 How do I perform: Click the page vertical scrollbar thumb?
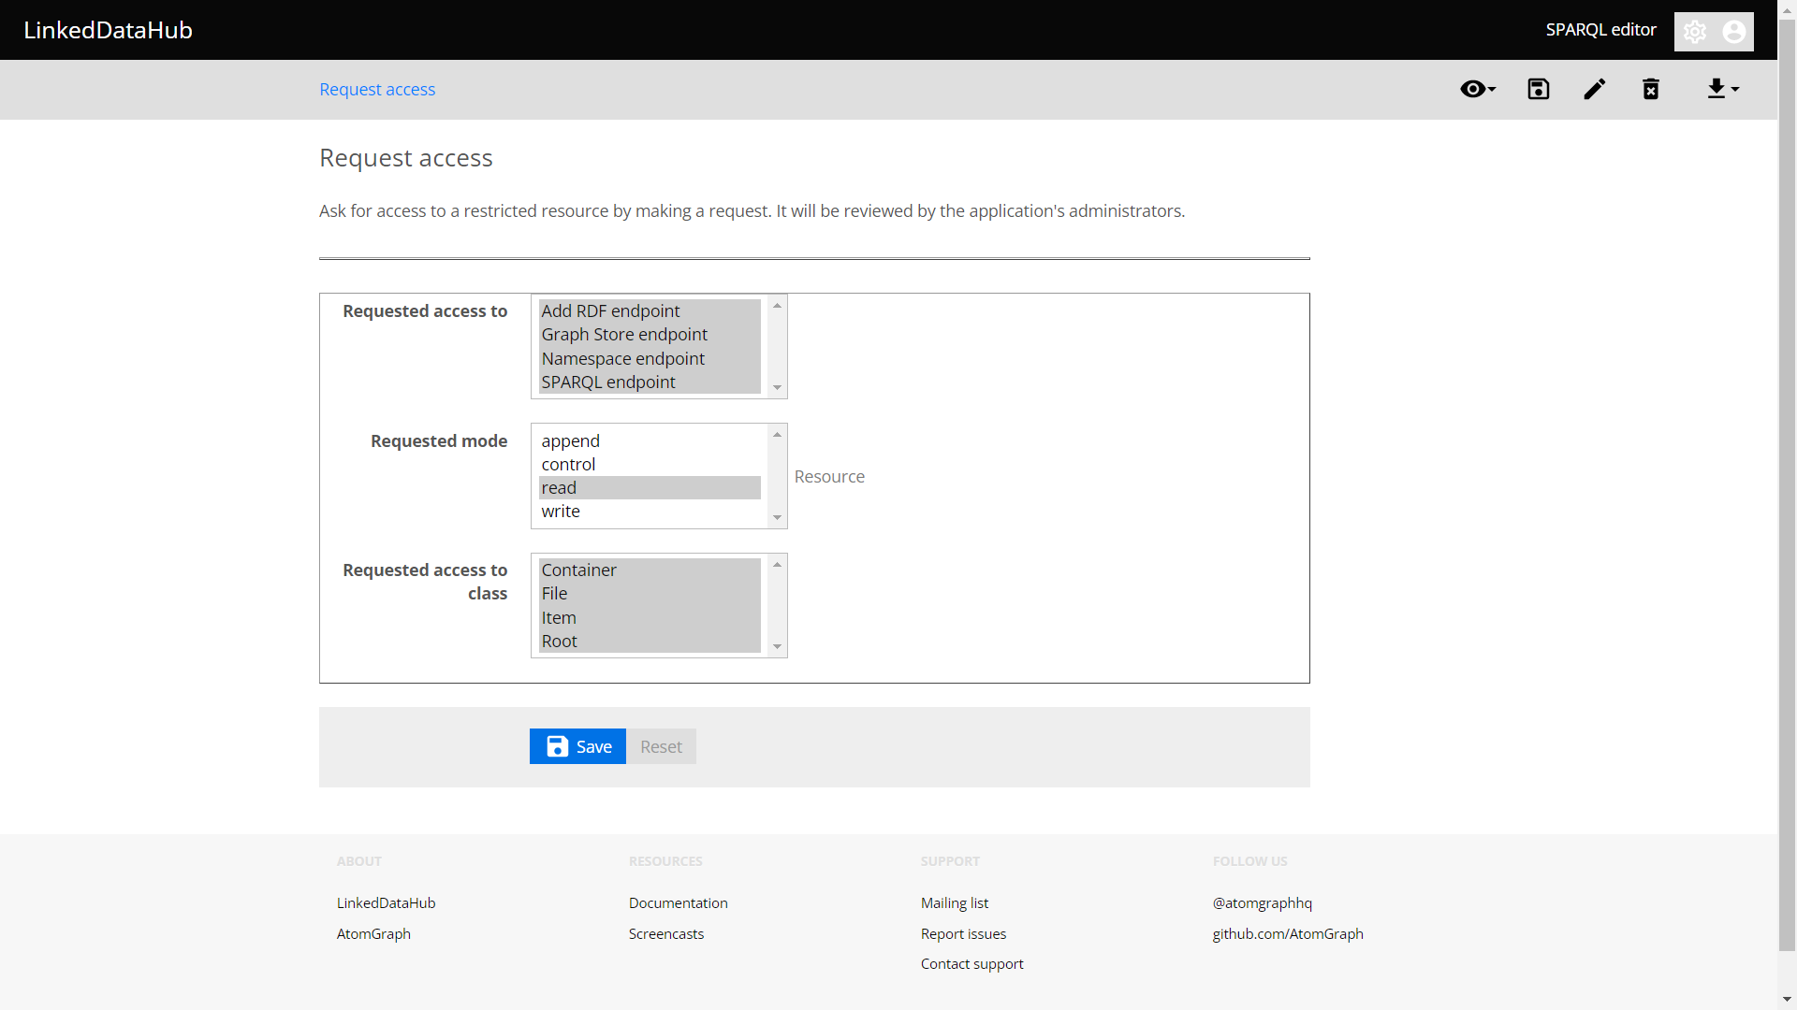pyautogui.click(x=1787, y=486)
